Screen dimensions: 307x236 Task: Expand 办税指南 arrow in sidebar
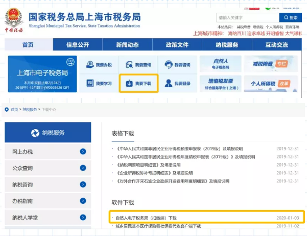pos(83,201)
